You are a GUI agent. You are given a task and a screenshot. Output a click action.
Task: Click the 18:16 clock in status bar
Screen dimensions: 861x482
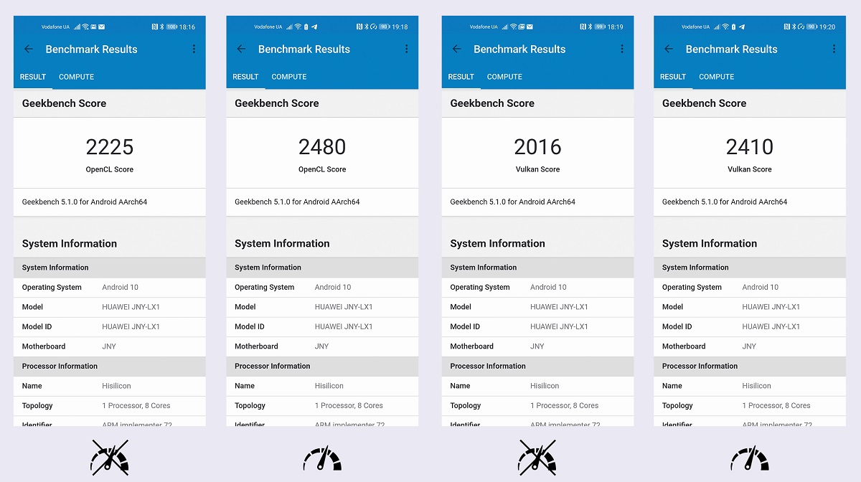187,27
